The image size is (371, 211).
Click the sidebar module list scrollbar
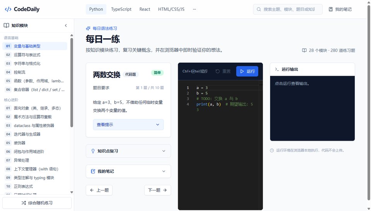pos(72,83)
